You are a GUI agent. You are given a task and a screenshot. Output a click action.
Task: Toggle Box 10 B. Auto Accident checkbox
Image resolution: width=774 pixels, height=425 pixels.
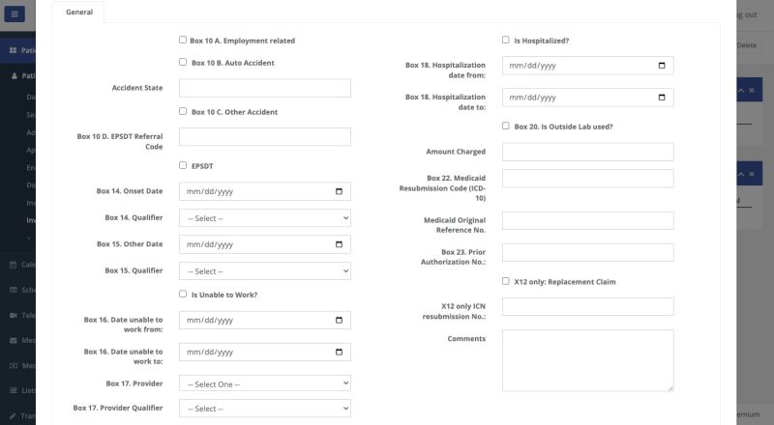[x=183, y=62]
